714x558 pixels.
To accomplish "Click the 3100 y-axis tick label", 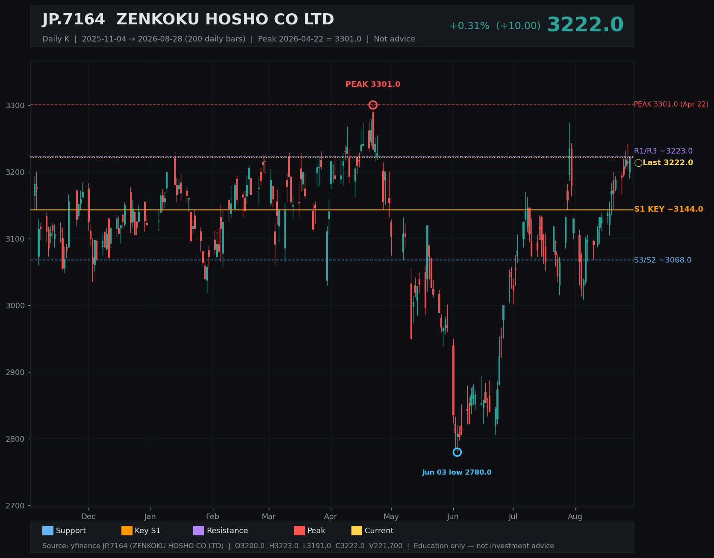I will point(15,239).
